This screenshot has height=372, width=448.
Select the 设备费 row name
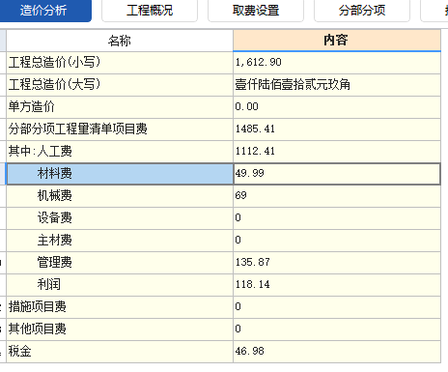click(120, 218)
